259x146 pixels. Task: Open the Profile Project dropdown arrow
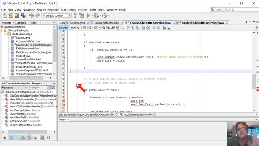109,15
